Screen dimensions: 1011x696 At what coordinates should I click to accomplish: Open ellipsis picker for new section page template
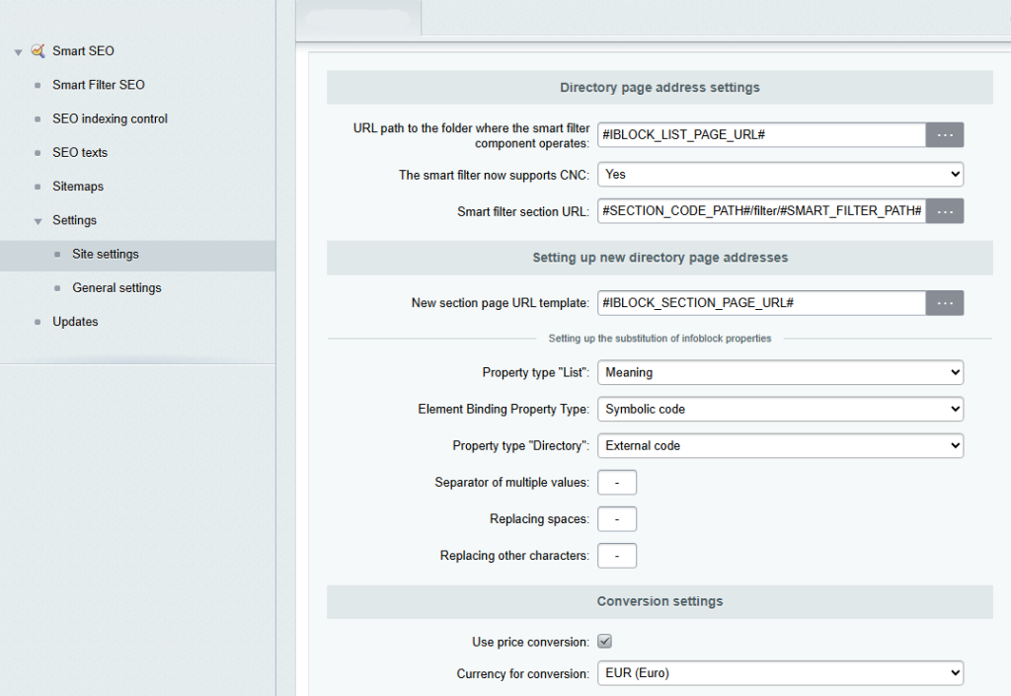click(945, 303)
